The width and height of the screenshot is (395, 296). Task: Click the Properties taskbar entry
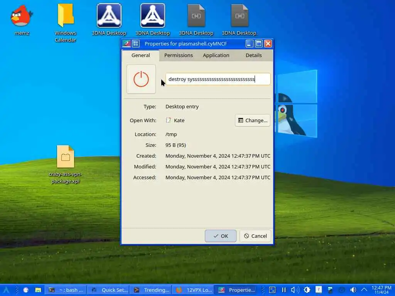(236, 290)
